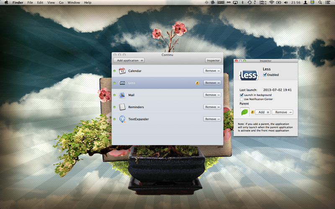Remove Calendar from the list

coord(212,71)
